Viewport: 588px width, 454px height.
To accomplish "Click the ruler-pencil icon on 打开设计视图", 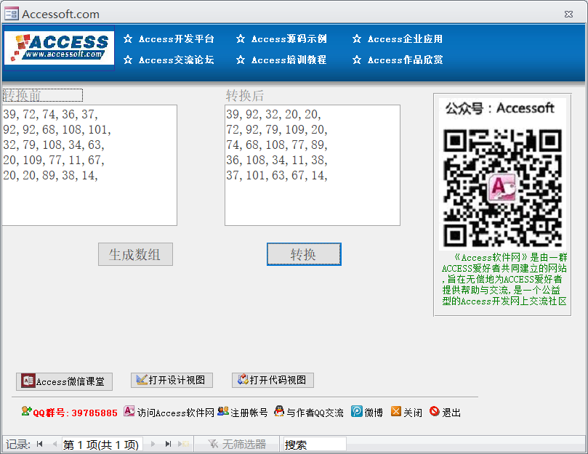I will coord(142,380).
